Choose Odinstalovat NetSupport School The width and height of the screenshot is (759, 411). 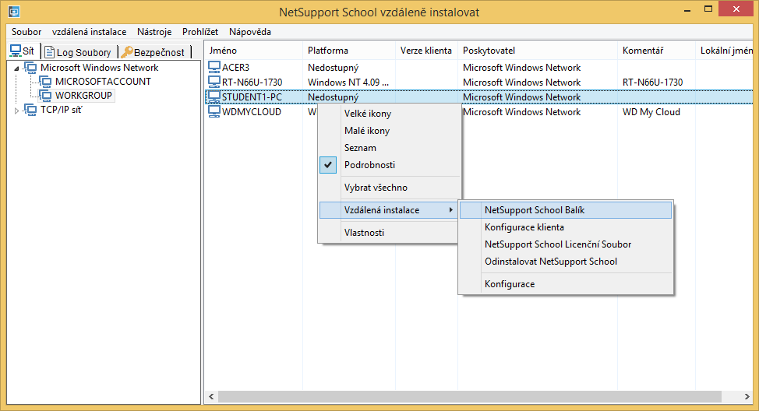[x=566, y=261]
